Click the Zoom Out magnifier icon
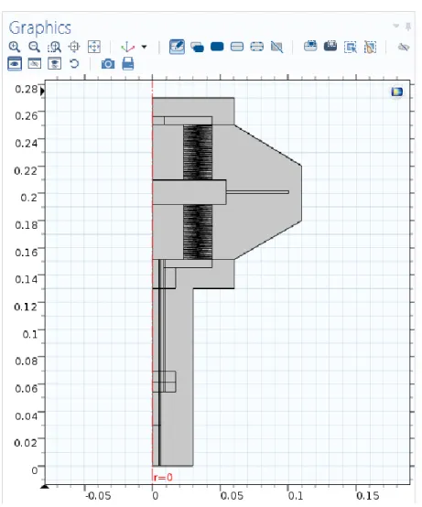 [34, 47]
